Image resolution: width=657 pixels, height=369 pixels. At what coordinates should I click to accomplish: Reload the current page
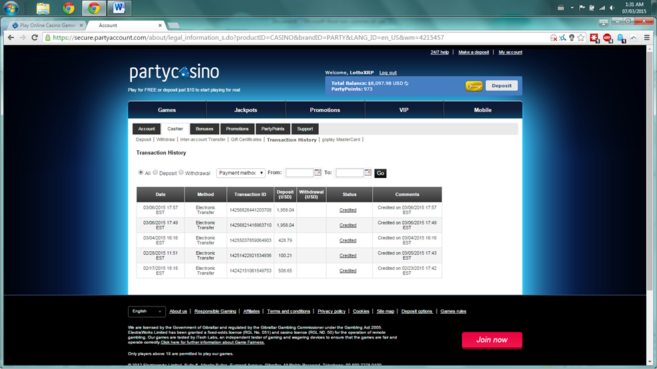click(35, 38)
